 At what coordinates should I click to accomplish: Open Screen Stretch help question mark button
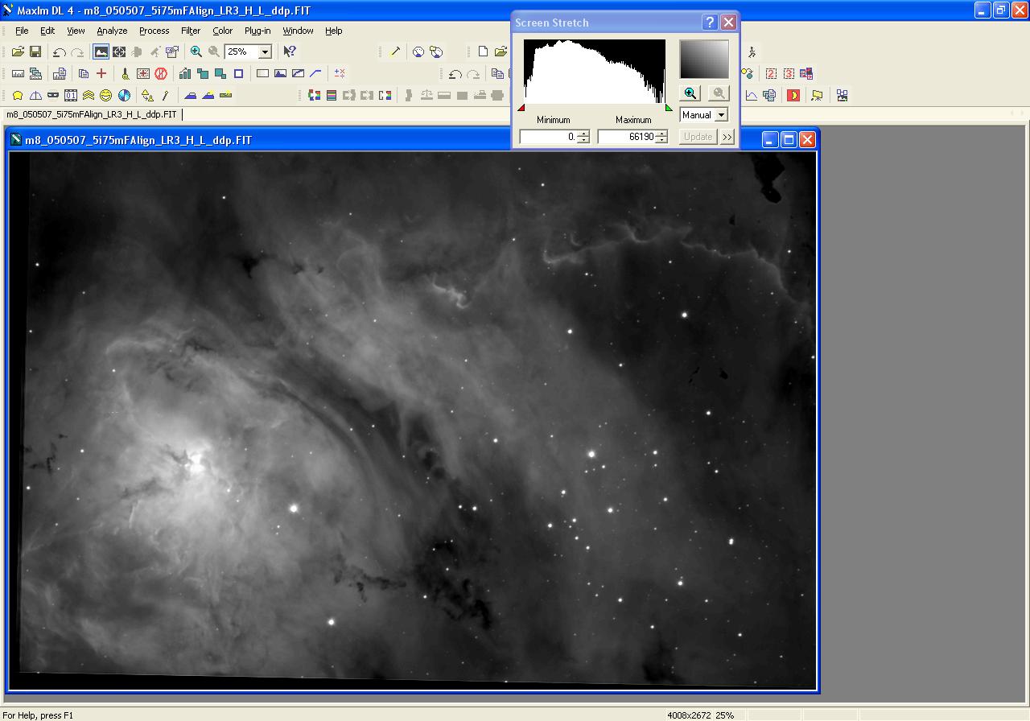click(x=710, y=23)
